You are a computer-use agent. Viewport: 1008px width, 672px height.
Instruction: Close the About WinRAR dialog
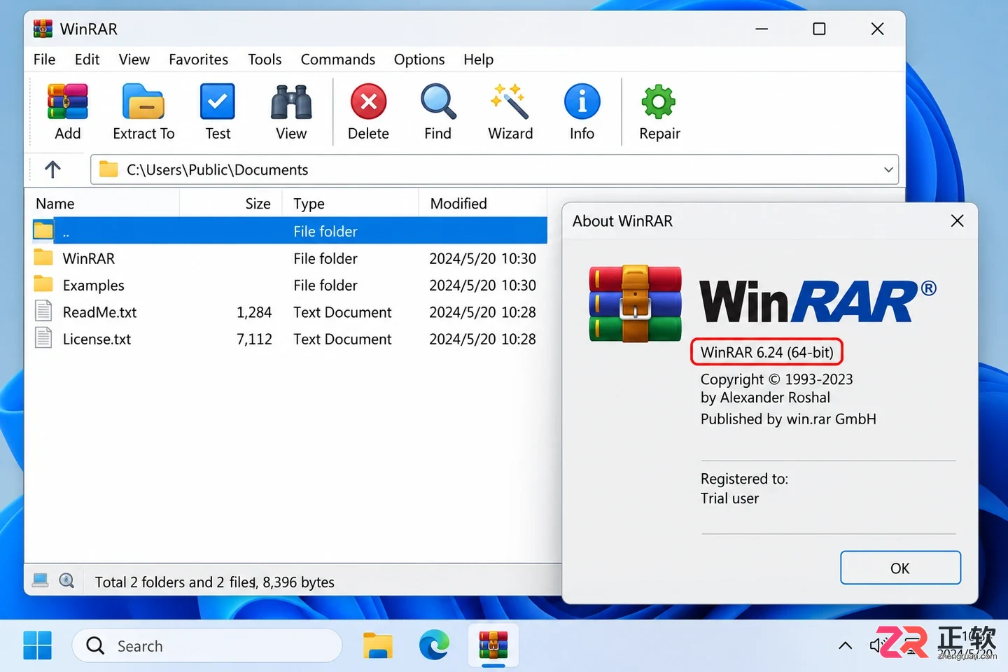click(957, 221)
